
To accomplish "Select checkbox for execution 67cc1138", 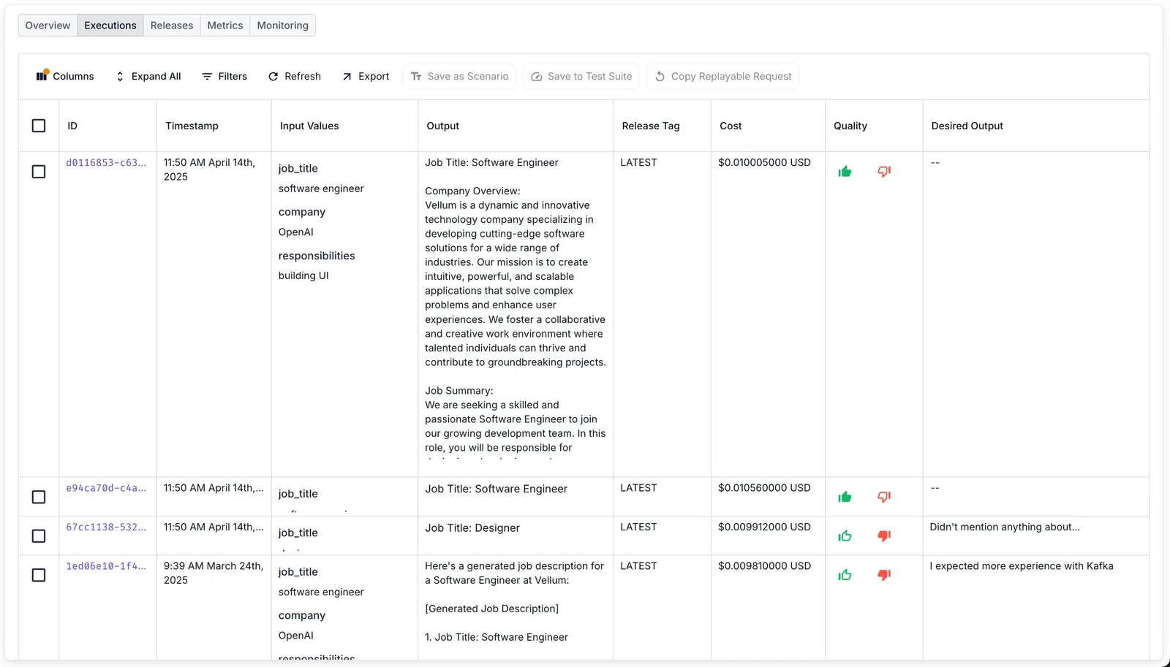I will pos(39,536).
